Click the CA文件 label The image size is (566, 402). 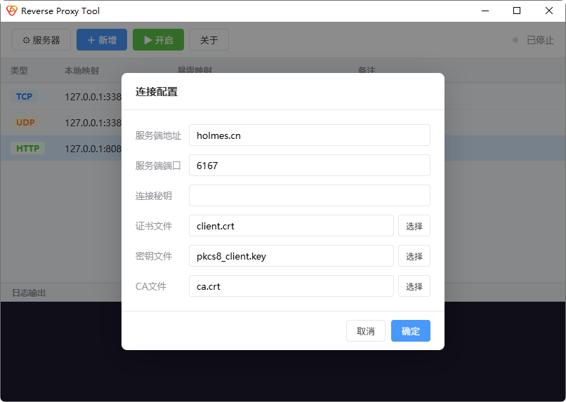click(x=151, y=286)
